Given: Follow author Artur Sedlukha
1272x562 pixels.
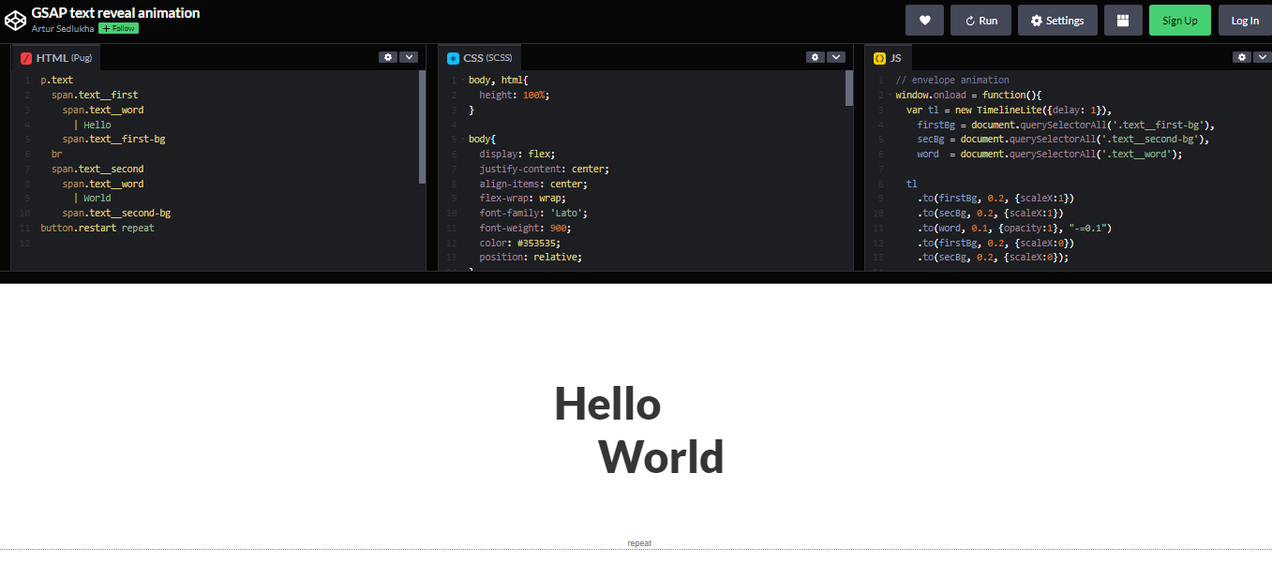Looking at the screenshot, I should coord(117,28).
